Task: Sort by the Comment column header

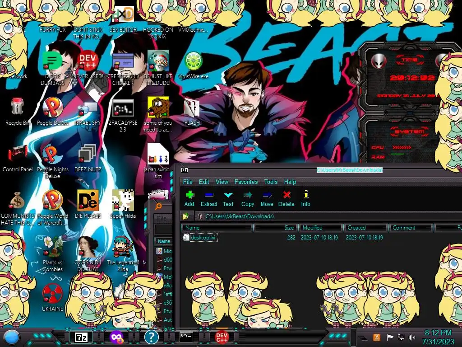Action: pyautogui.click(x=411, y=228)
